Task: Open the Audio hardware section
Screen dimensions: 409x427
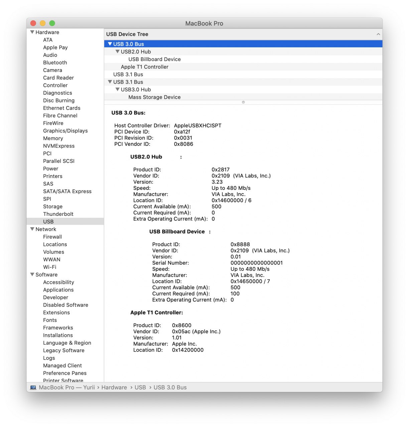Action: click(x=50, y=55)
